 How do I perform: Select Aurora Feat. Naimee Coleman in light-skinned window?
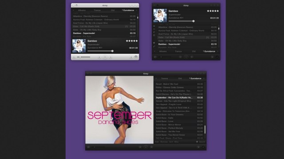pos(104,19)
